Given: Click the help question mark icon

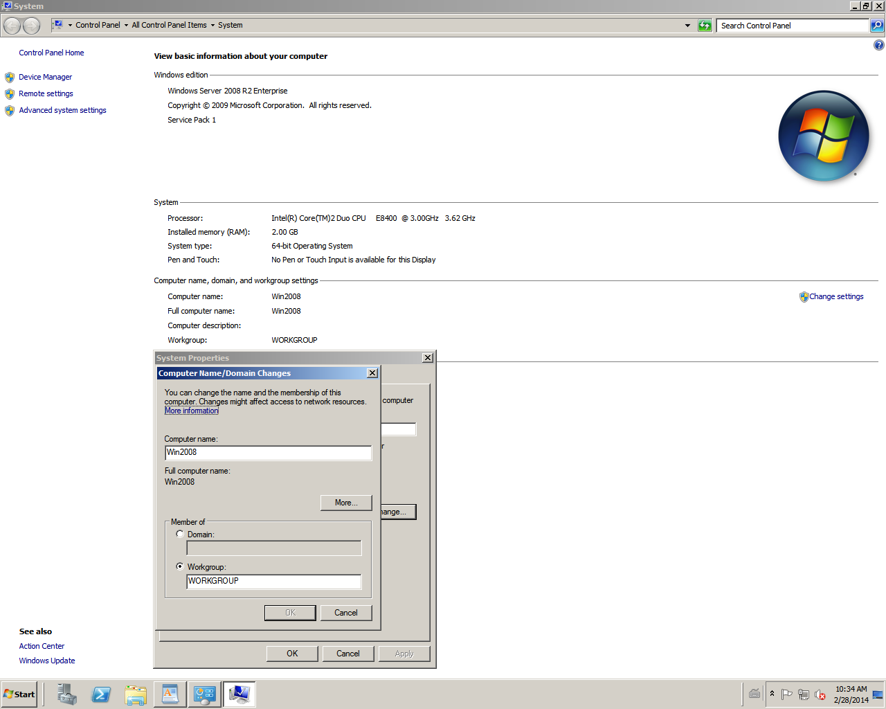Looking at the screenshot, I should pos(878,45).
